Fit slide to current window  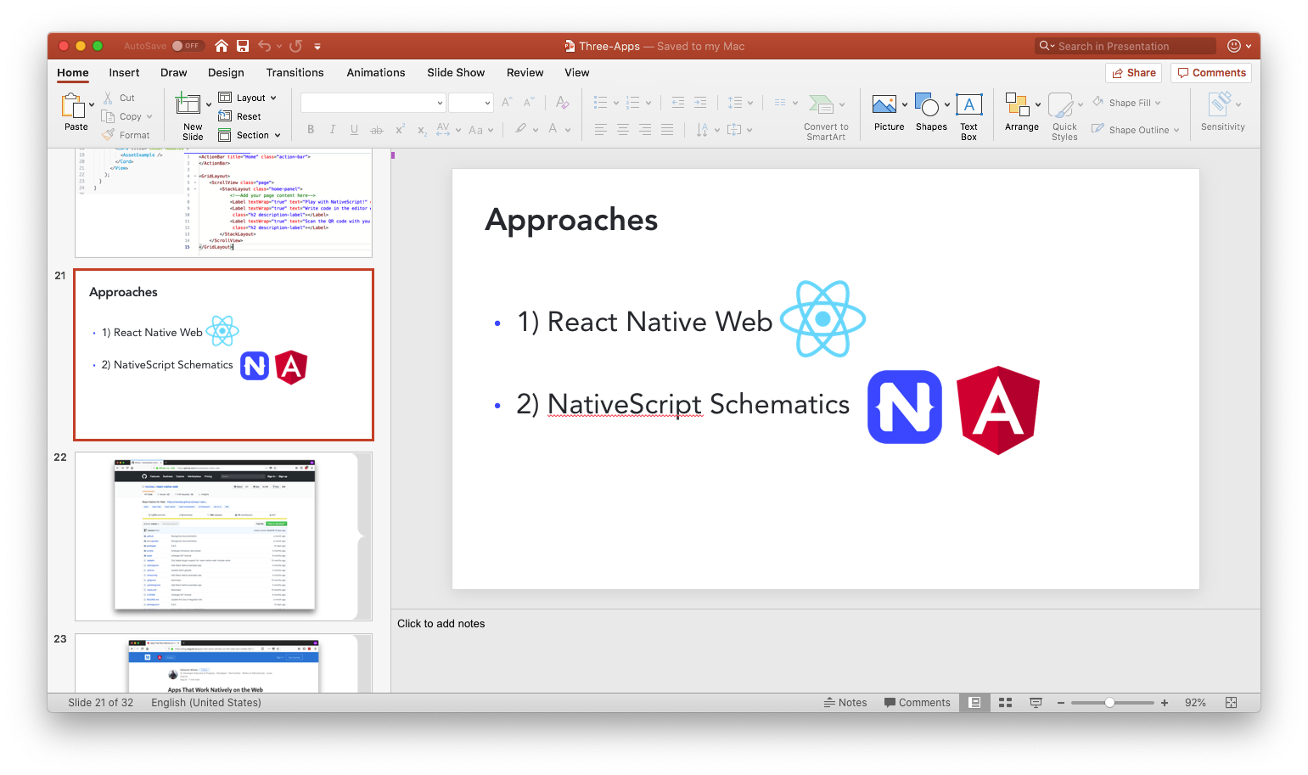1231,703
